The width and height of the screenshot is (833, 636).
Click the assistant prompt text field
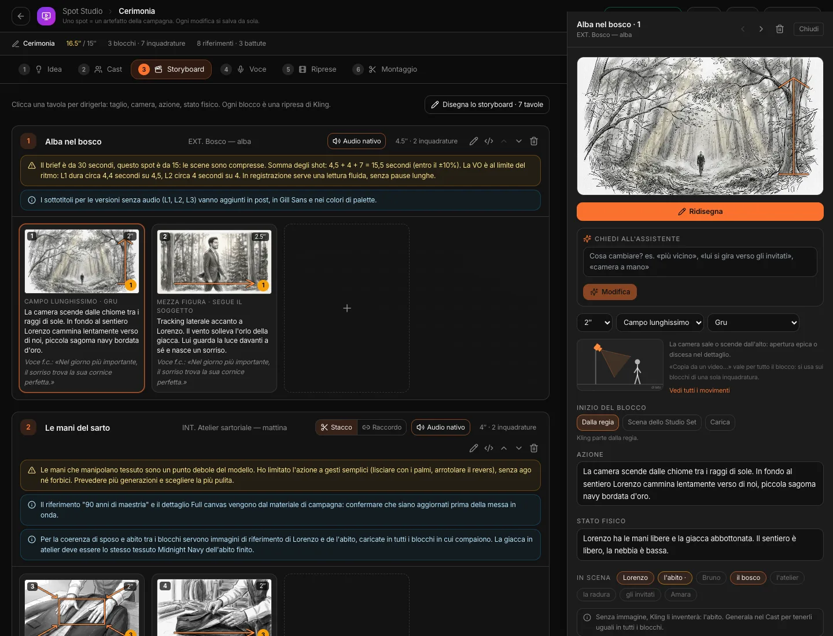click(x=700, y=262)
